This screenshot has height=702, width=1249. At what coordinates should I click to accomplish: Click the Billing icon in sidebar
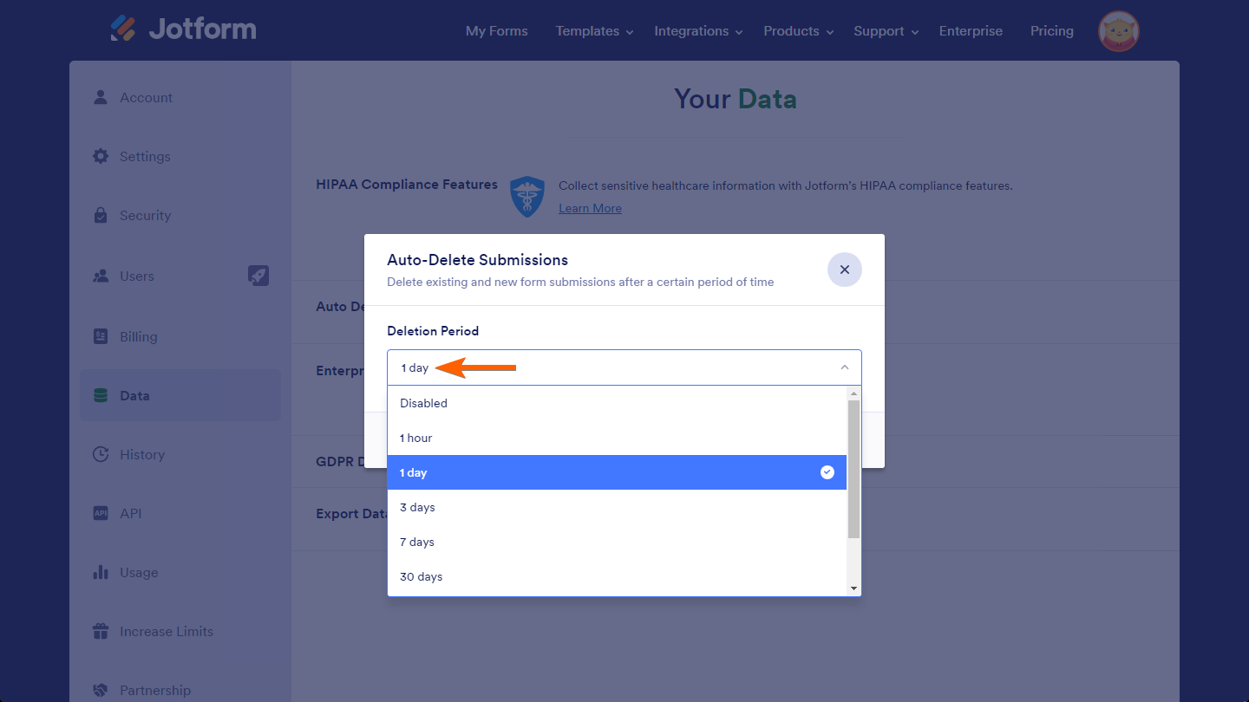tap(101, 336)
